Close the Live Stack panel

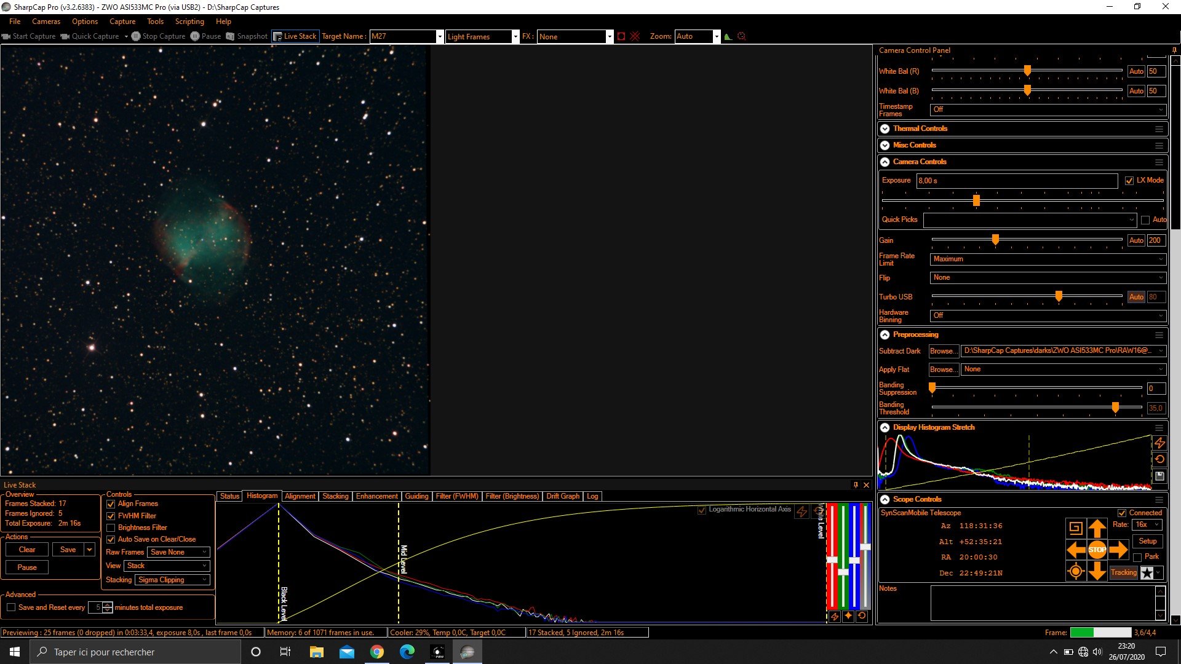(867, 485)
